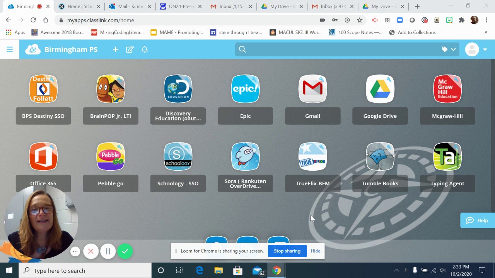This screenshot has height=278, width=495.
Task: Pause the Loom recording
Action: pyautogui.click(x=108, y=251)
